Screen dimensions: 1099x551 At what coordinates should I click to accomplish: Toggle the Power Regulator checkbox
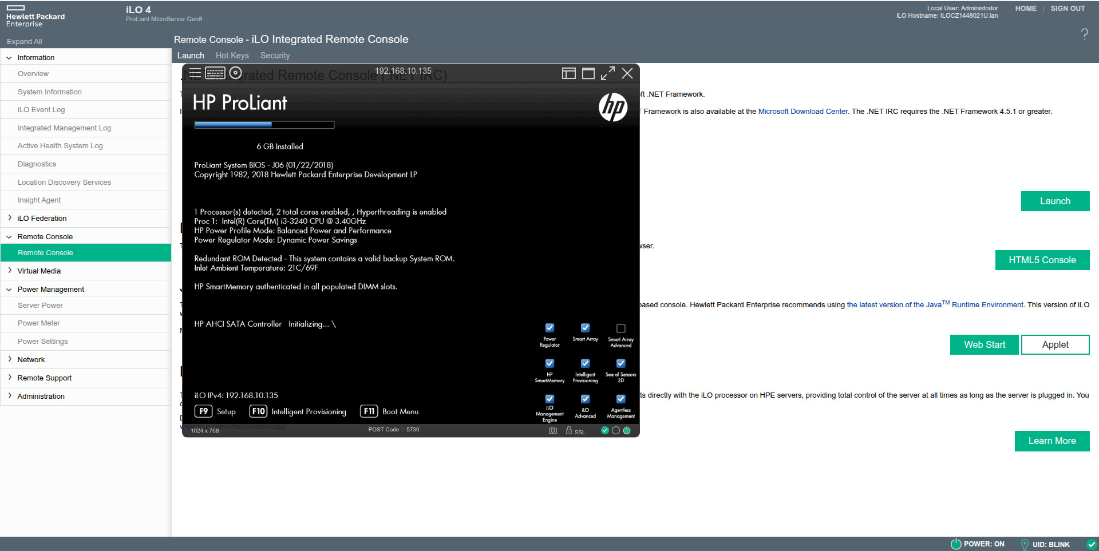click(x=549, y=328)
